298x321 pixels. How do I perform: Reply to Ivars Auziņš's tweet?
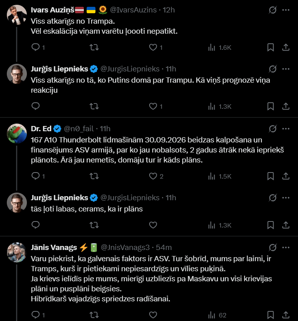click(x=35, y=47)
